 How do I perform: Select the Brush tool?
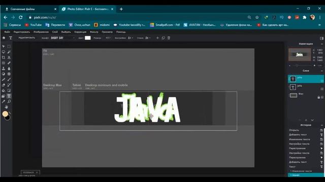pyautogui.click(x=9, y=79)
